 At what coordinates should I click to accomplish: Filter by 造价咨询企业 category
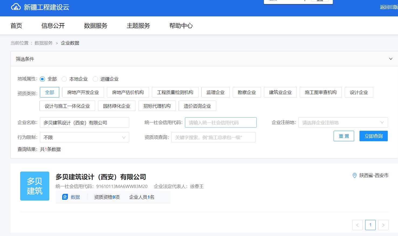tap(197, 106)
